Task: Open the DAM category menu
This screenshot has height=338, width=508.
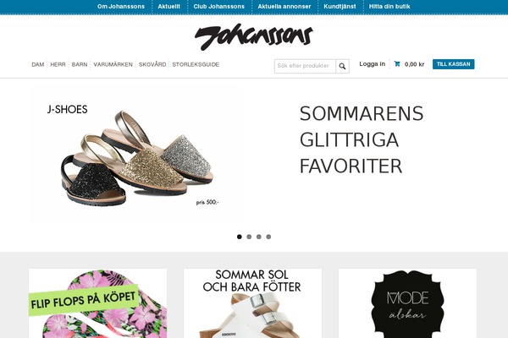Action: [38, 64]
